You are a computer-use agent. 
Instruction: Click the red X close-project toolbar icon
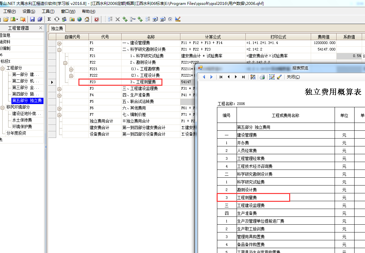tap(96, 19)
